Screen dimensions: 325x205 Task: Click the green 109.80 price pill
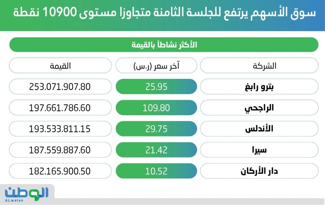pos(156,108)
